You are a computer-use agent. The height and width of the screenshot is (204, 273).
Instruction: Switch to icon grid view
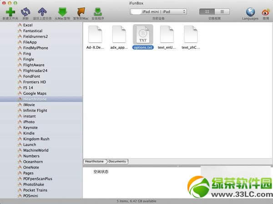(207, 11)
